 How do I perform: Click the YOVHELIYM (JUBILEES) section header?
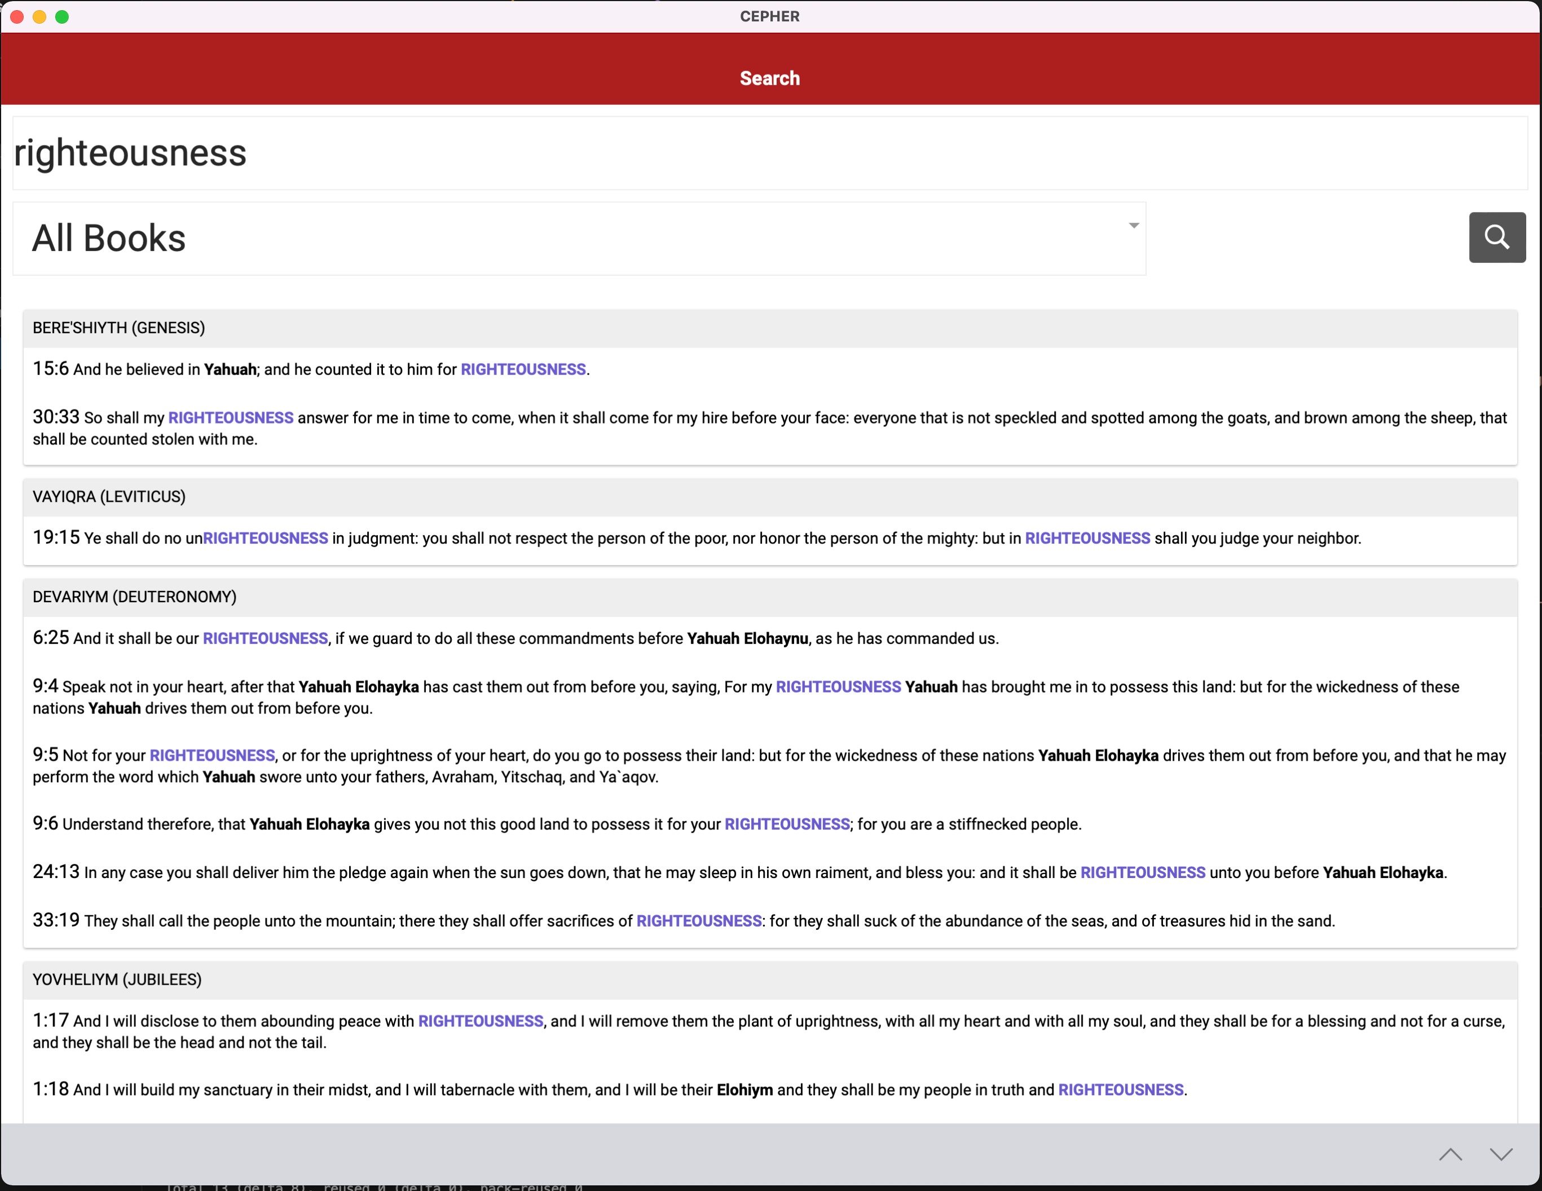coord(769,980)
